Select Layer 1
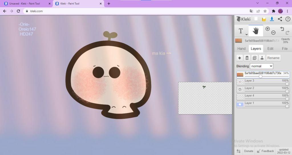The image size is (292, 155). pos(263,104)
